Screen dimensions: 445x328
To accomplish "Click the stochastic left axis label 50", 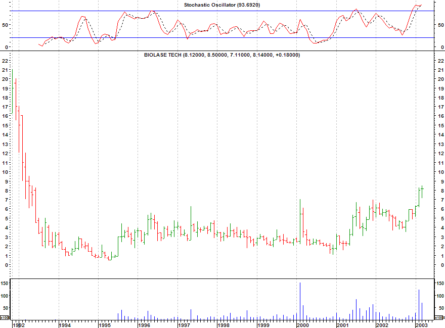I will (x=5, y=25).
